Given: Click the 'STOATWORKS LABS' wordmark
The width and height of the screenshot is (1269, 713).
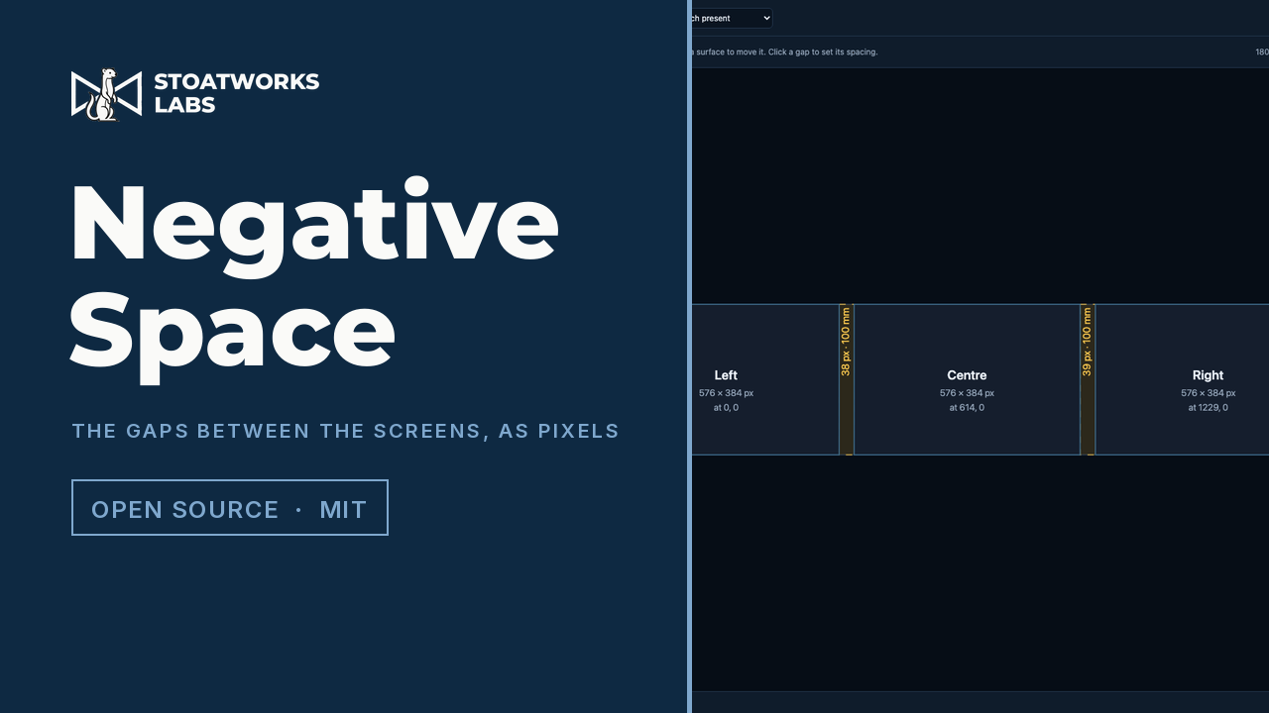Looking at the screenshot, I should pyautogui.click(x=236, y=93).
